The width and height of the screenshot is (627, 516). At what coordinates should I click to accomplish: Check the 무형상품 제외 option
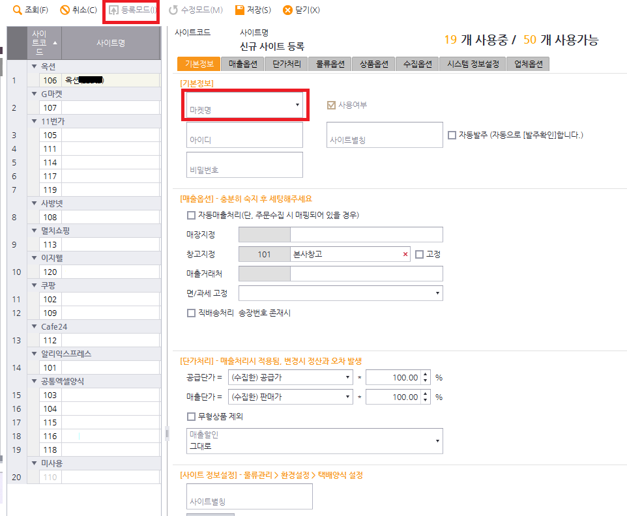(191, 416)
